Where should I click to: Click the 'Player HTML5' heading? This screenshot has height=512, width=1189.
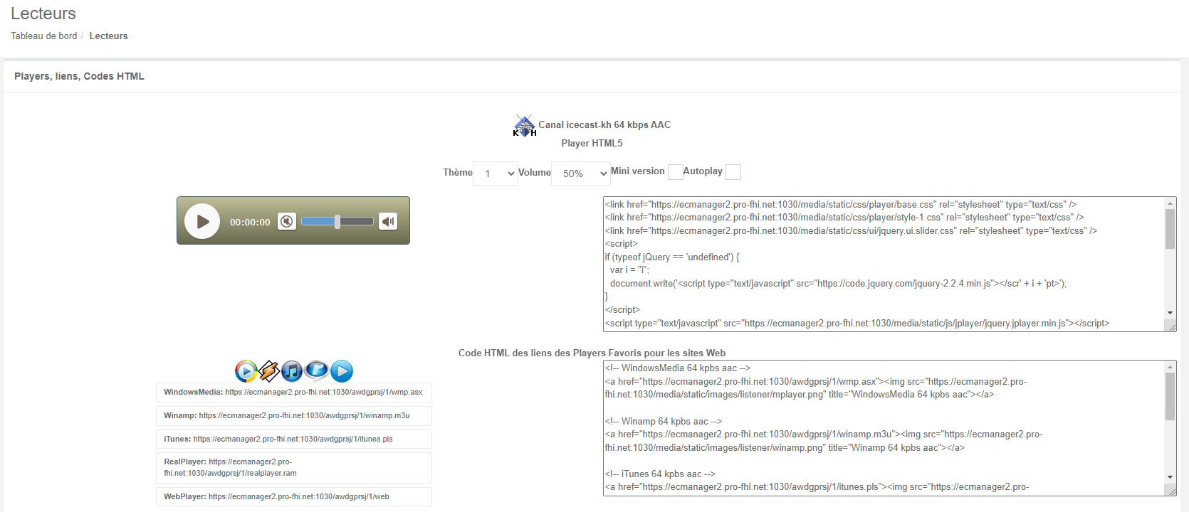coord(592,143)
